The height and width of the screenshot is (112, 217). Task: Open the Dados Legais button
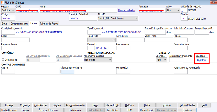pos(147,110)
